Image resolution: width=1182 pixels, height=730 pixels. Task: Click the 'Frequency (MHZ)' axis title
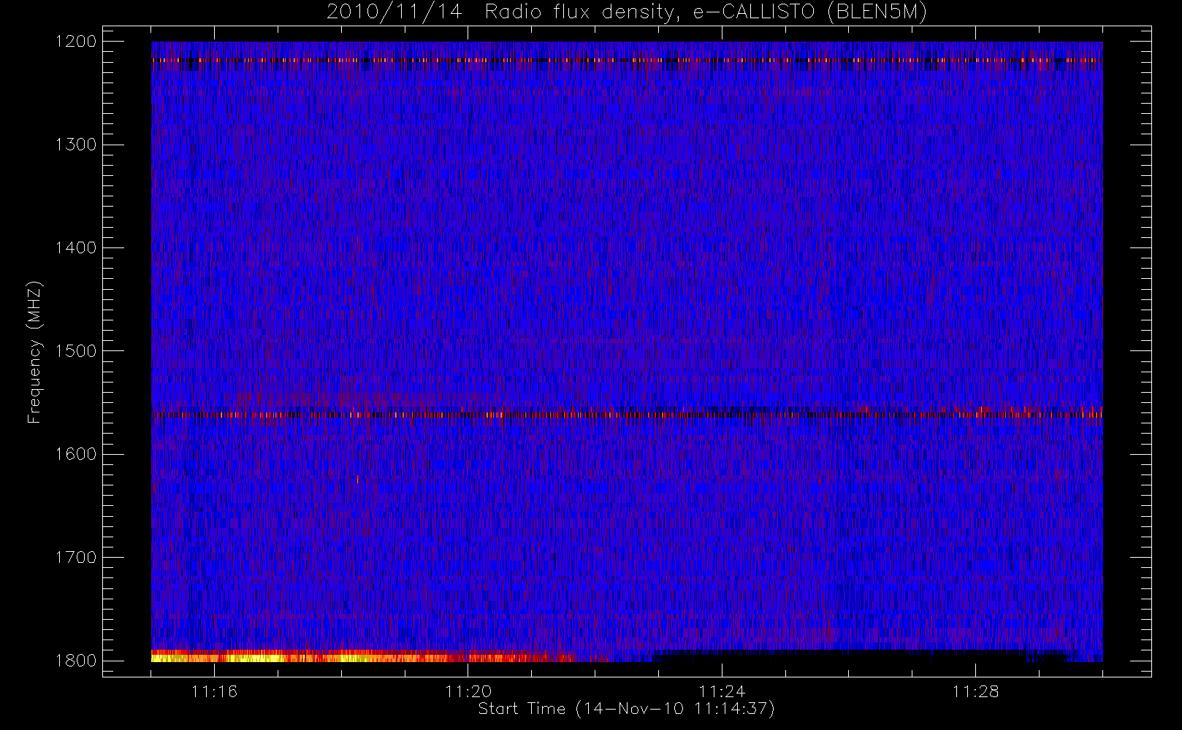(34, 352)
